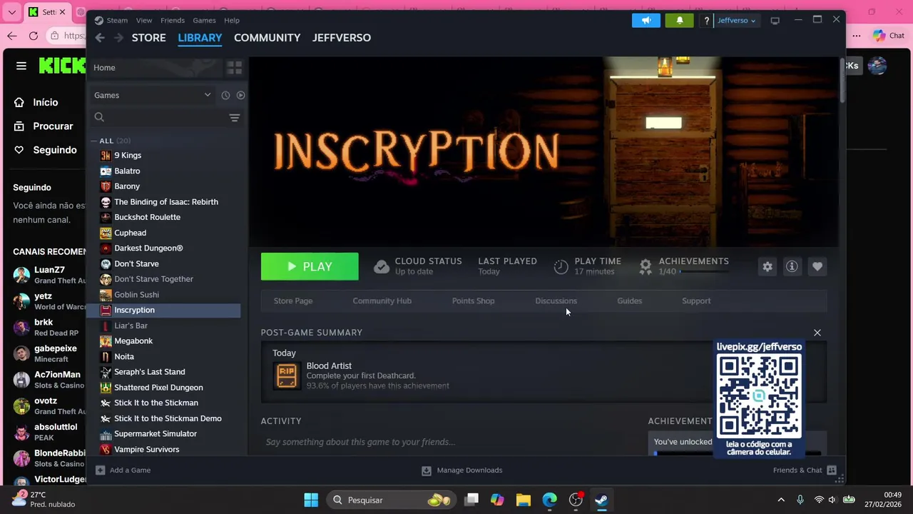Click the taskbar Pesquisar search box
The image size is (913, 514).
coord(392,500)
